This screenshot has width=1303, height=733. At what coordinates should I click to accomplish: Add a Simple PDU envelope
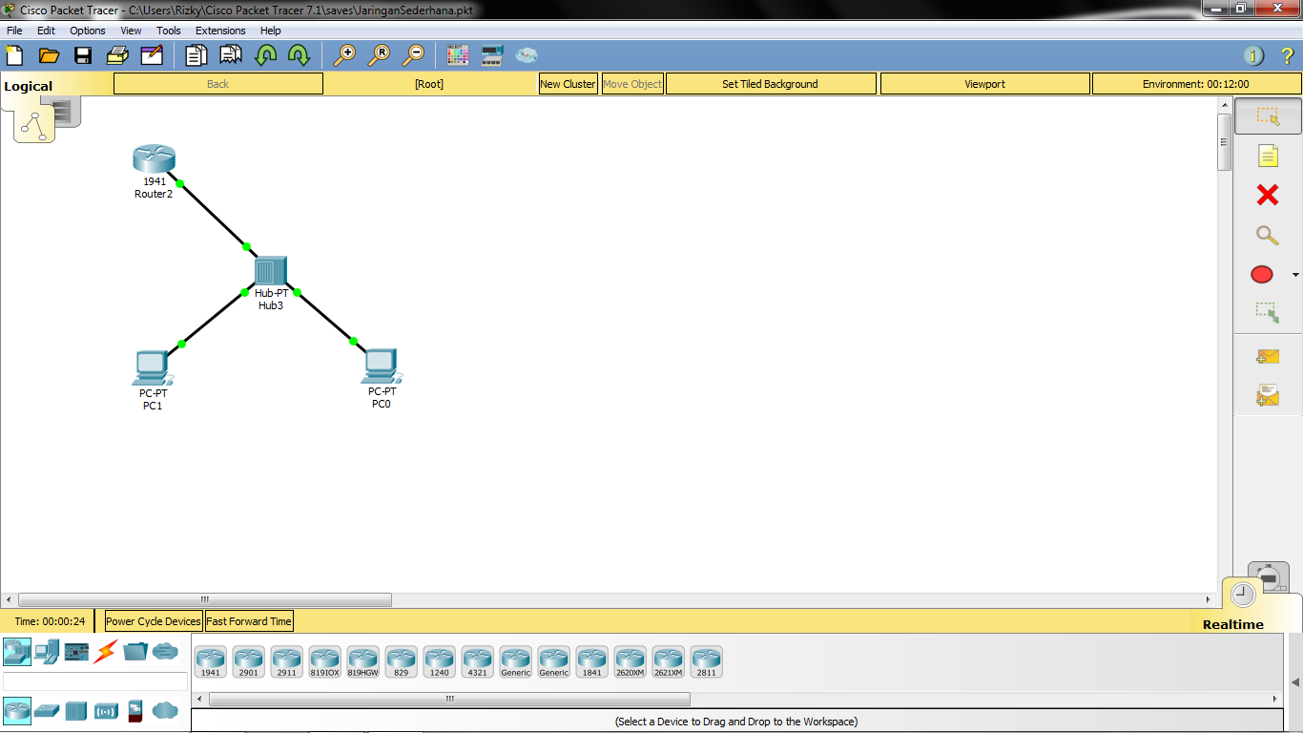1268,356
